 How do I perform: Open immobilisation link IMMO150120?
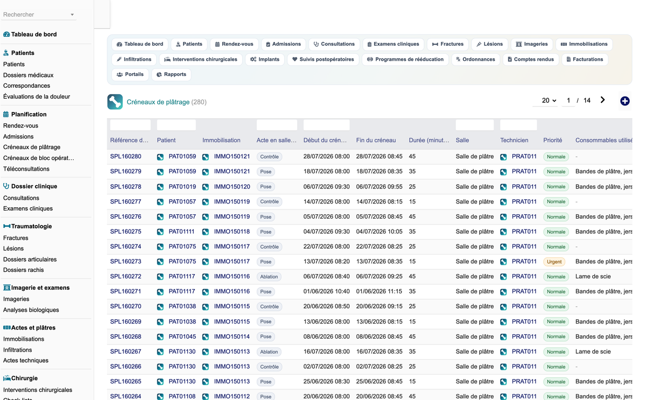click(x=232, y=187)
